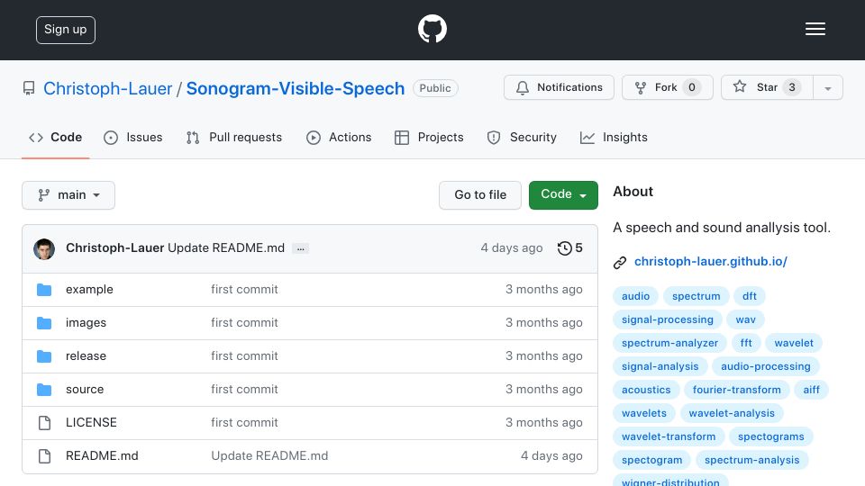The width and height of the screenshot is (865, 486).
Task: Click the release folder icon
Action: [x=44, y=356]
